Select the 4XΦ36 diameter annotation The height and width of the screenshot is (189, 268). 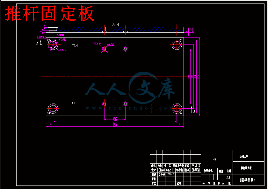click(61, 35)
